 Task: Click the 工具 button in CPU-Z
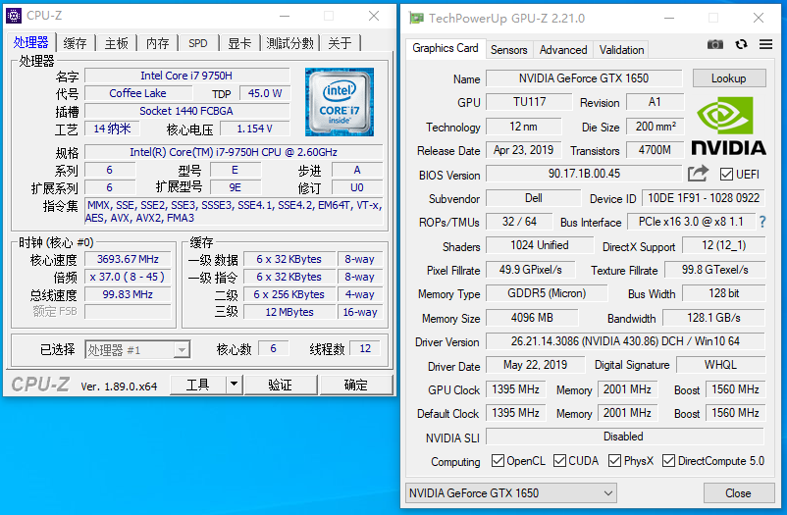(x=198, y=385)
